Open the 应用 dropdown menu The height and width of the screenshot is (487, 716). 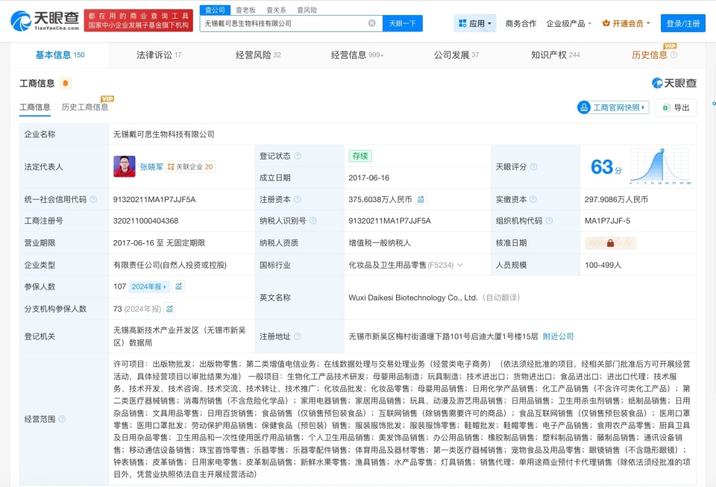[474, 23]
